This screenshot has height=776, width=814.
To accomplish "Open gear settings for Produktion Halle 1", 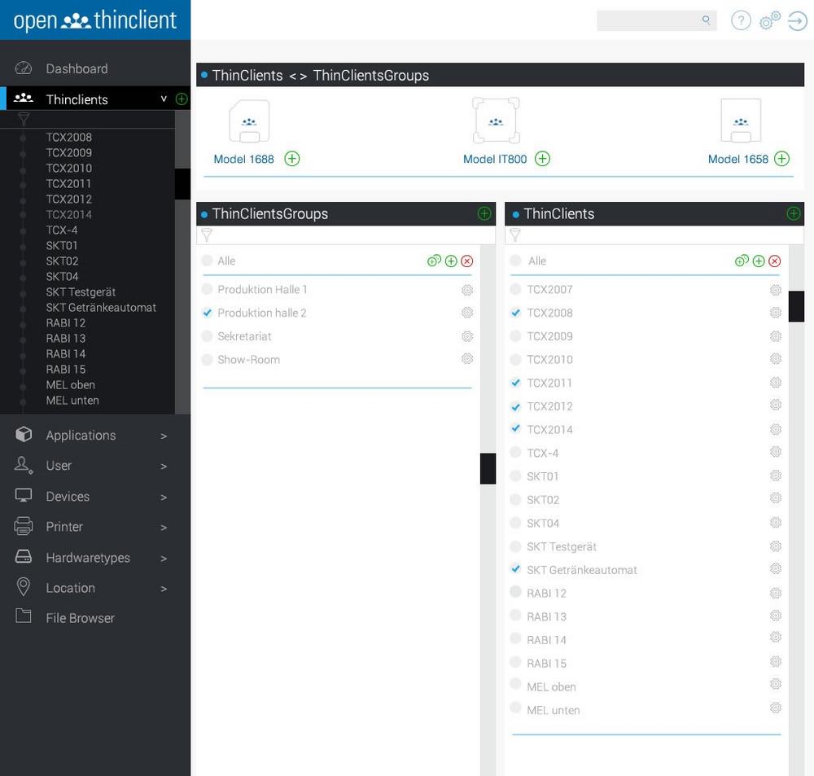I will click(x=467, y=290).
